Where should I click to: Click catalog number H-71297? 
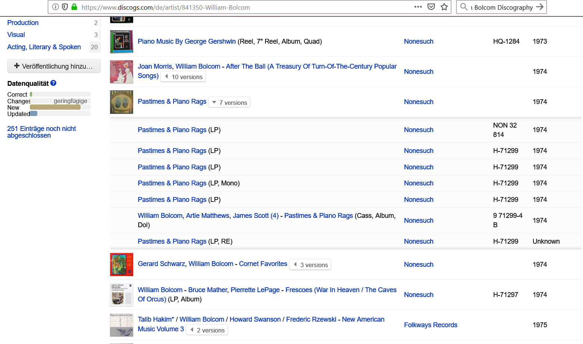[x=505, y=295]
